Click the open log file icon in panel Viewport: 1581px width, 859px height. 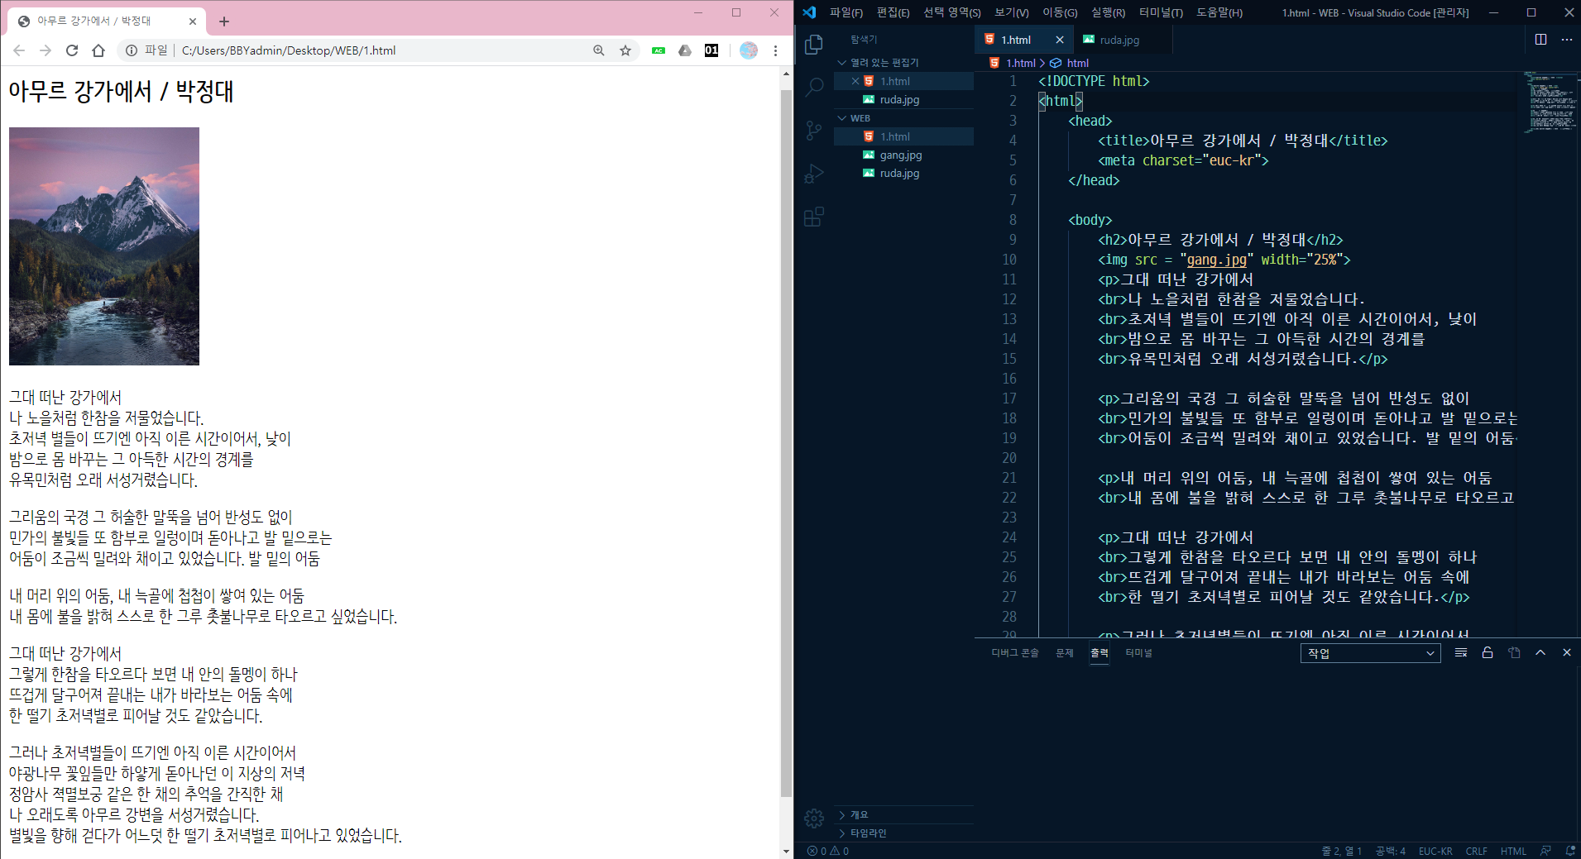[x=1514, y=652]
